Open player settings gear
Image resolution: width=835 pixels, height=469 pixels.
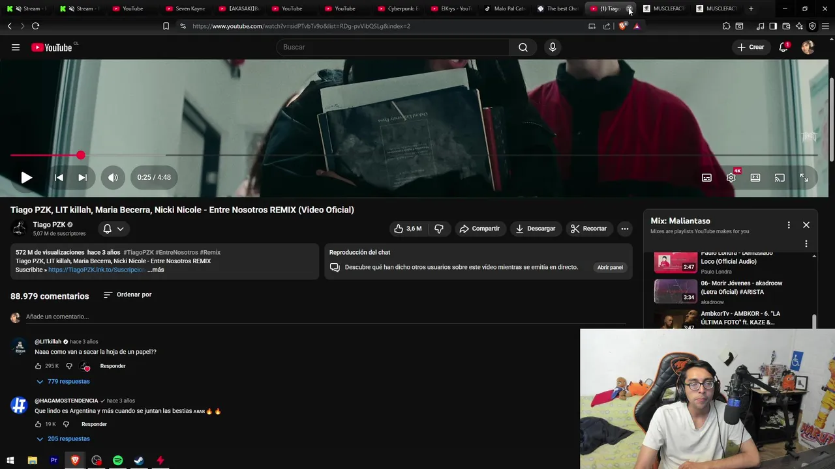click(731, 177)
